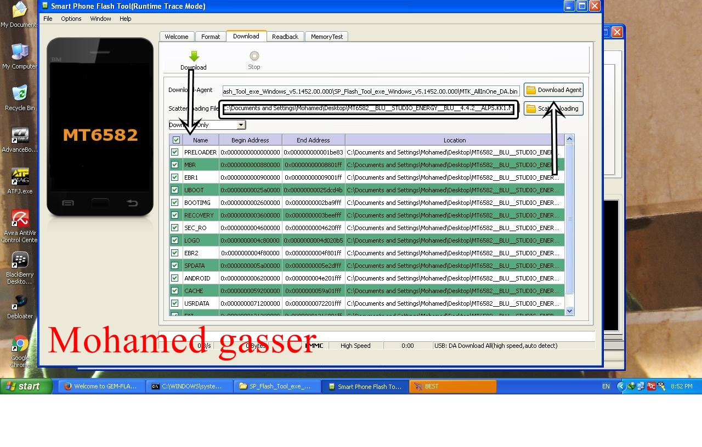702x447 pixels.
Task: Switch to Firefox GEM-FLASH taskbar item
Action: [101, 386]
